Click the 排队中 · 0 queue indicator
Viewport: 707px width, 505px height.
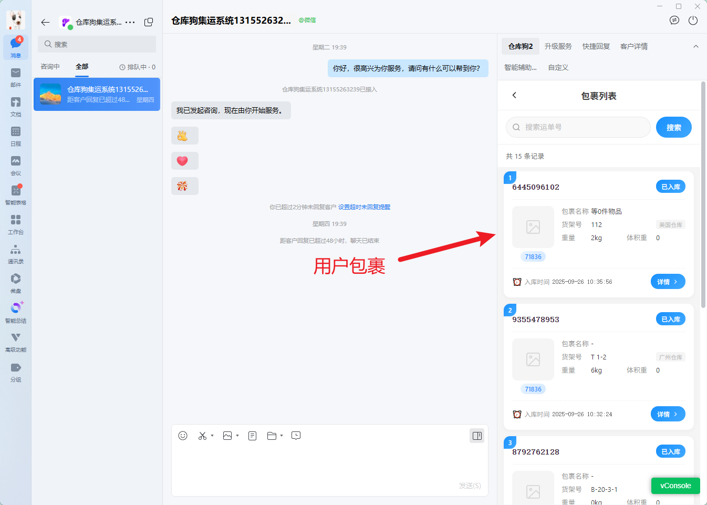(138, 67)
